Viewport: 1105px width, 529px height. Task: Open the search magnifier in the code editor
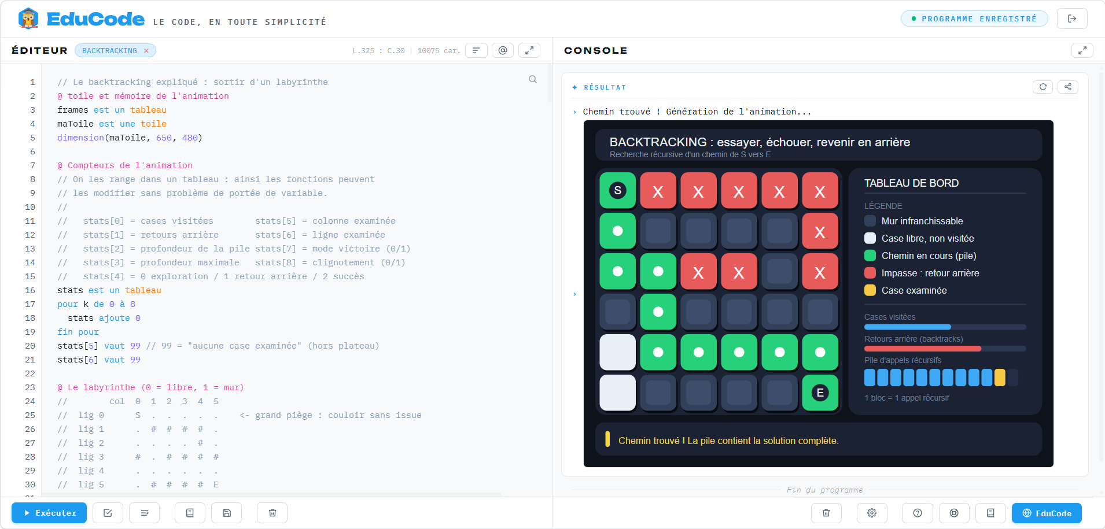(533, 79)
